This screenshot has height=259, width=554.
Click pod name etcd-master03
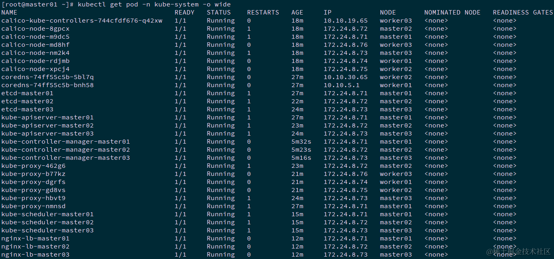point(27,109)
